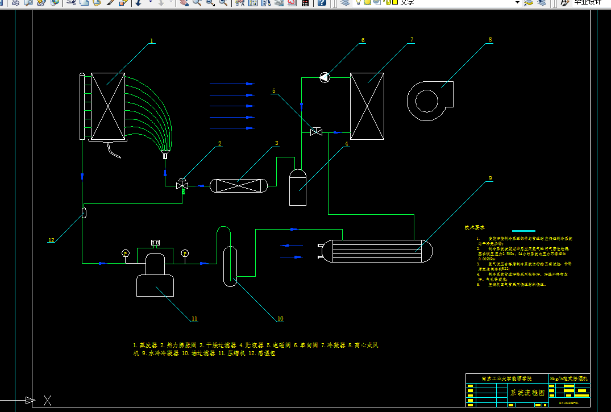Click the 3D DWF globe icon
This screenshot has width=611, height=412.
pos(54,2)
